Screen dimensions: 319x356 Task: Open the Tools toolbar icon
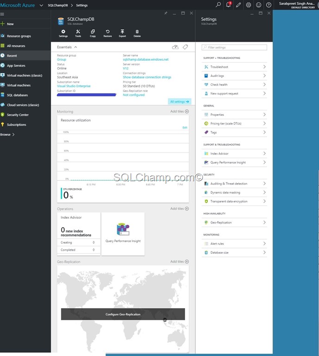pyautogui.click(x=78, y=33)
